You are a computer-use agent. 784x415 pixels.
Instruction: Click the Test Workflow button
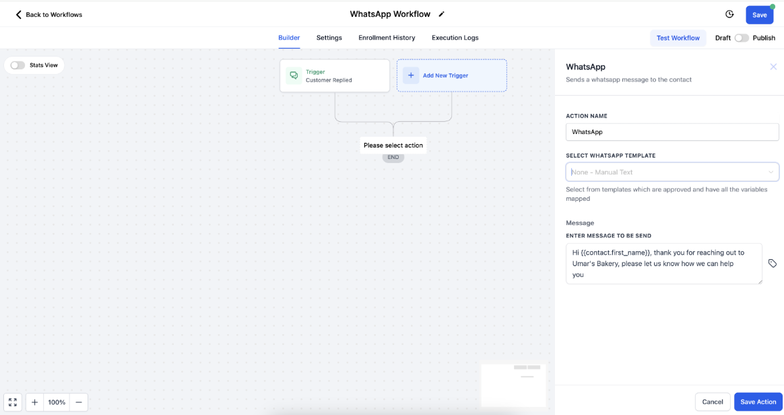click(678, 38)
